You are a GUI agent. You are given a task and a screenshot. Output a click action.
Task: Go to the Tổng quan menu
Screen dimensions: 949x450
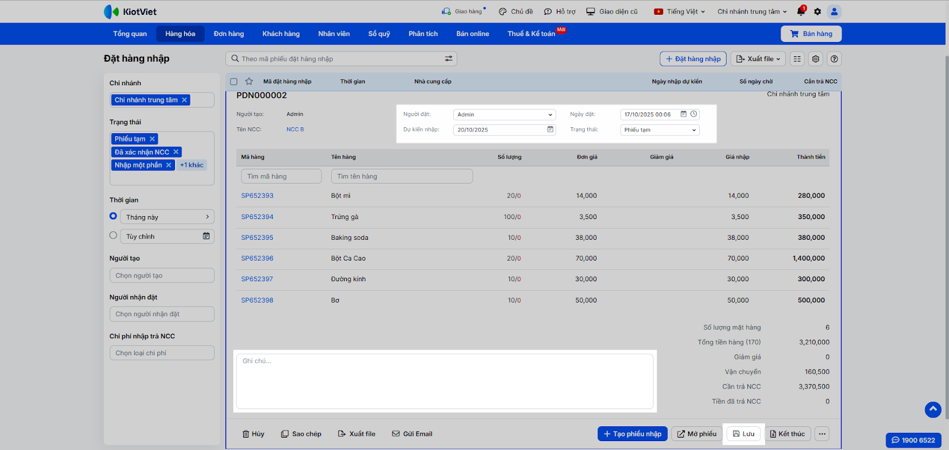(130, 34)
